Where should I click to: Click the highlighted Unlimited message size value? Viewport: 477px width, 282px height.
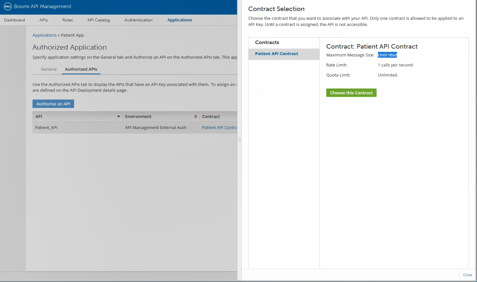click(387, 55)
